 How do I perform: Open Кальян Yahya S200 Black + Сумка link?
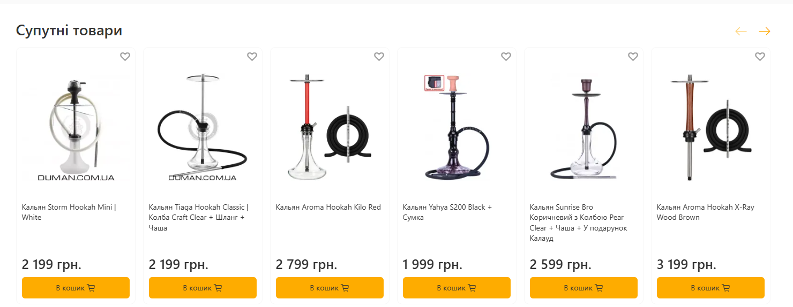tap(447, 212)
